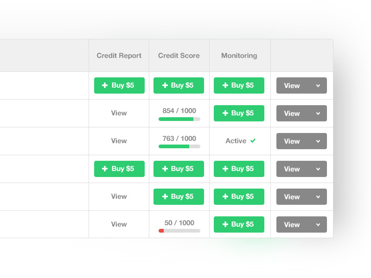
Task: Click the 763 / 1000 score value
Action: [x=179, y=139]
